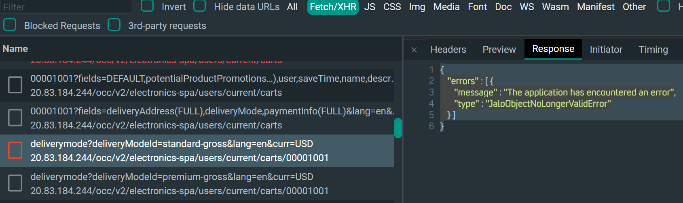Close the request details panel
683x203 pixels.
pos(414,50)
